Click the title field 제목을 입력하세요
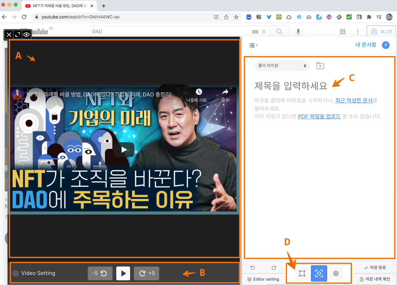The width and height of the screenshot is (397, 285). [291, 85]
